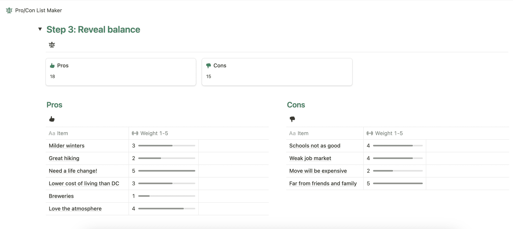Image resolution: width=513 pixels, height=229 pixels.
Task: Open the Weak job market entry
Action: (x=310, y=158)
